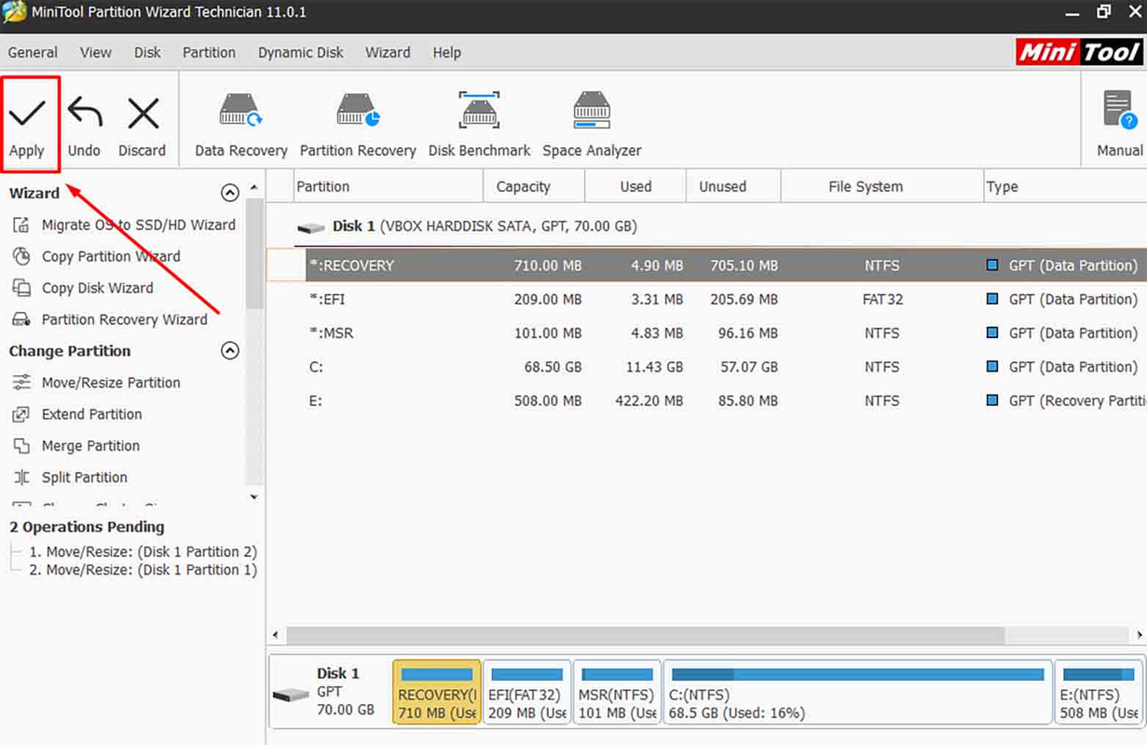Open Partition Recovery tool
Screen dimensions: 1147x745
point(358,126)
